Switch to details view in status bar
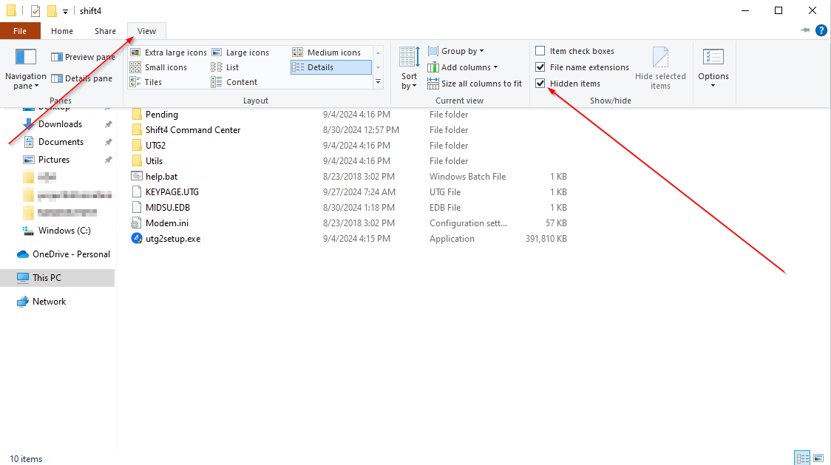This screenshot has height=465, width=831. pos(802,458)
